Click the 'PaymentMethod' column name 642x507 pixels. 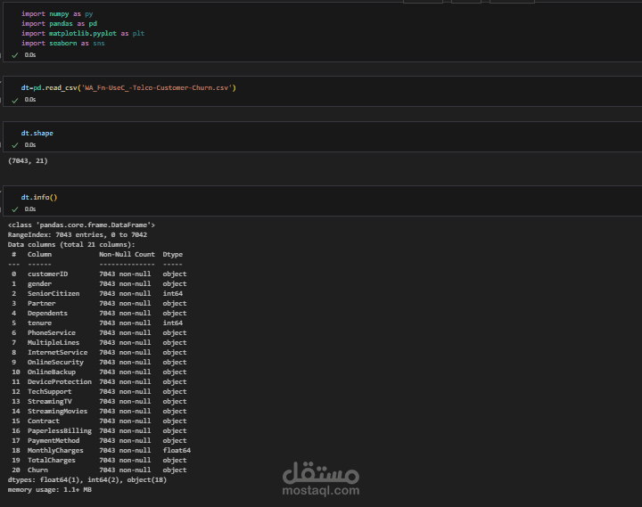(53, 441)
